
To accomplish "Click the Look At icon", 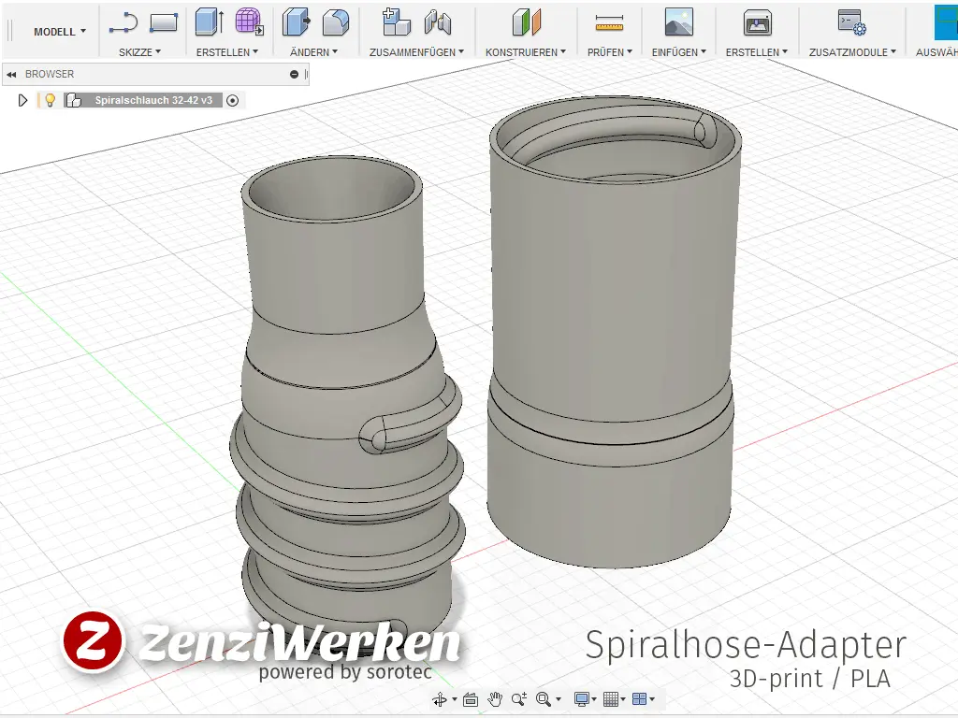I will click(471, 699).
